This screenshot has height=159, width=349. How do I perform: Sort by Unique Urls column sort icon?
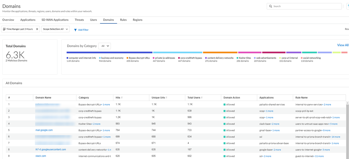click(166, 97)
